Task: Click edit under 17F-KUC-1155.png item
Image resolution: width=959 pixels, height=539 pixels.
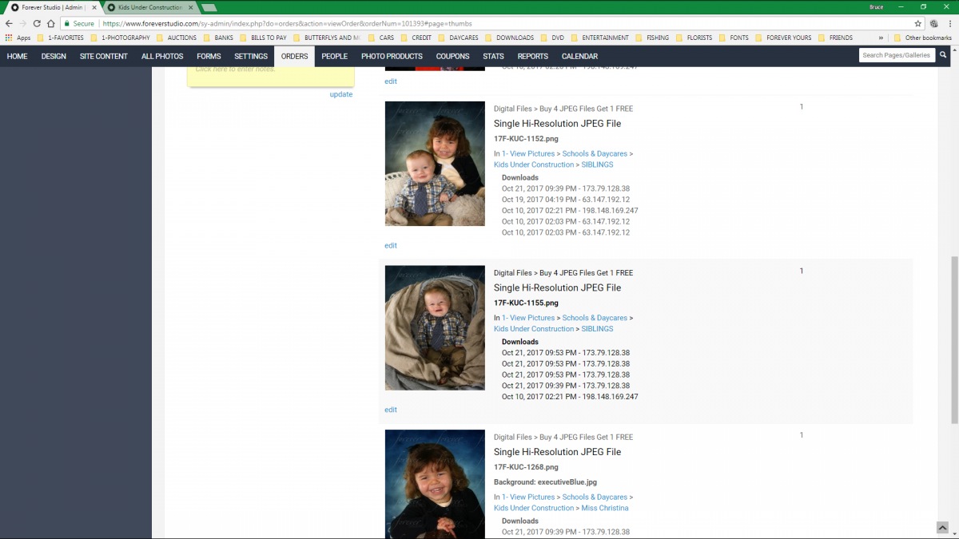Action: point(391,410)
